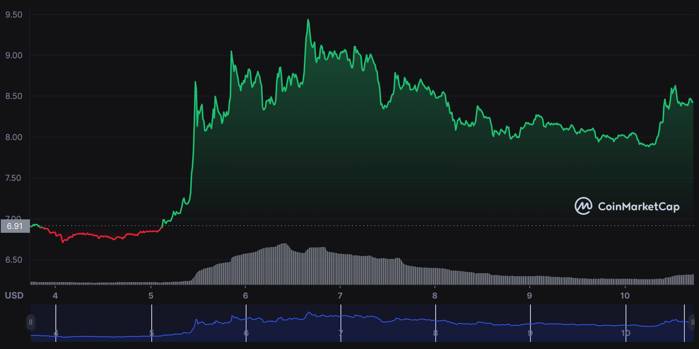Click the red below-open price line segment

(101, 236)
